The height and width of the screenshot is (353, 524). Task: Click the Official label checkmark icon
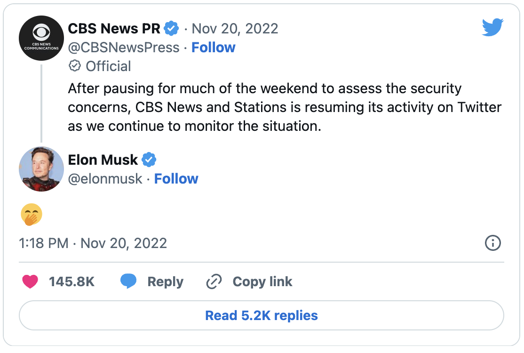[x=74, y=66]
